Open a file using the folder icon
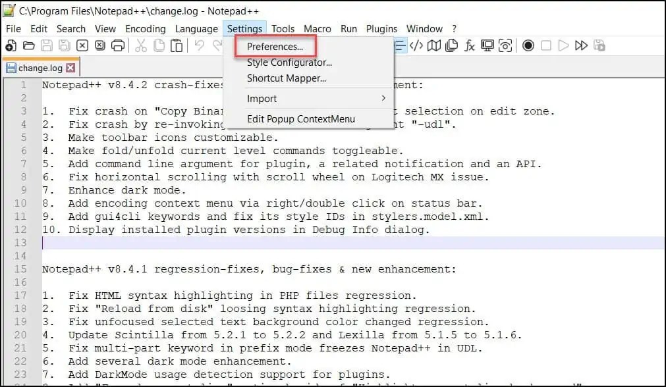666x387 pixels. click(29, 45)
